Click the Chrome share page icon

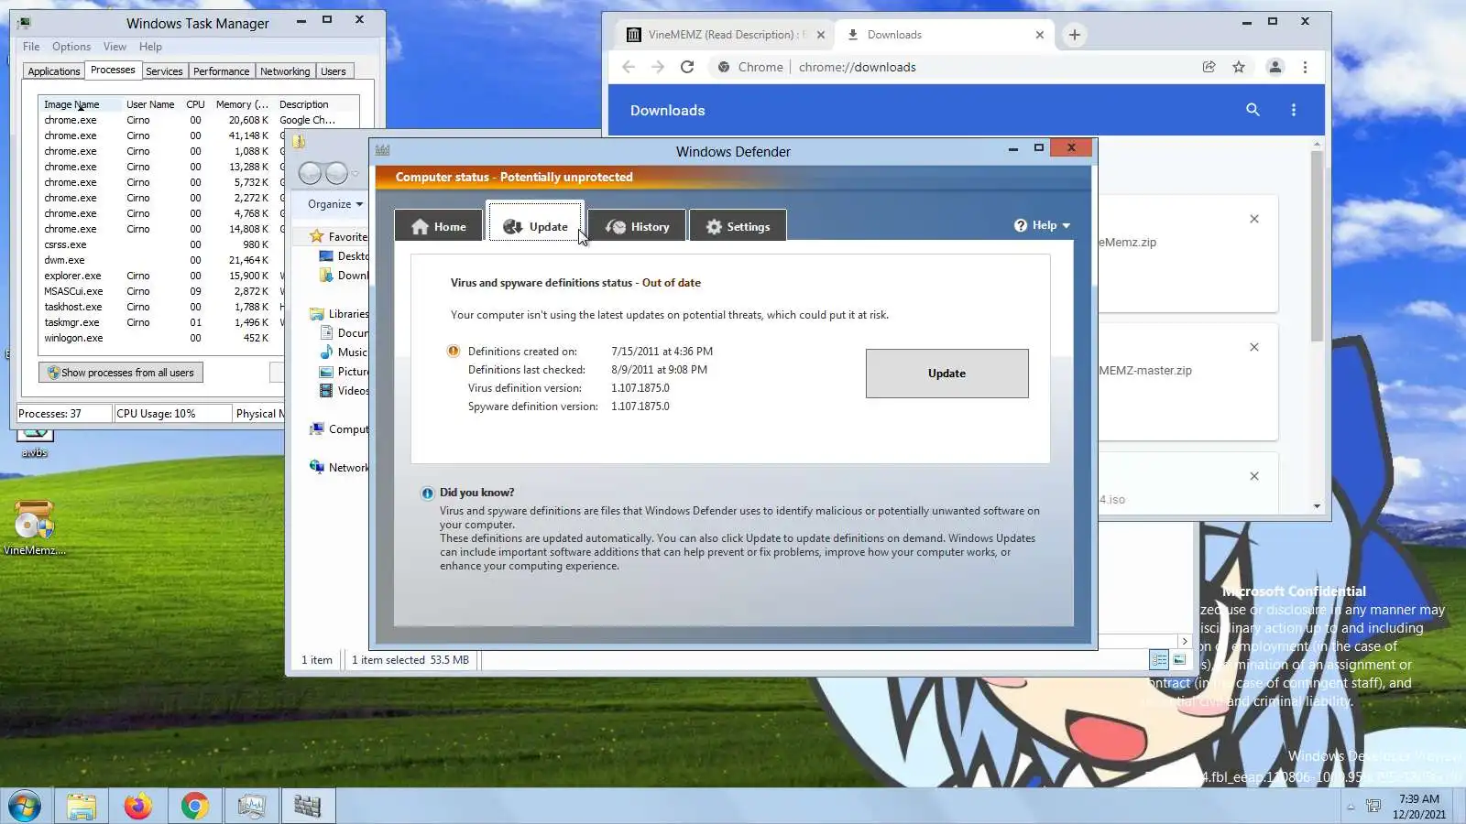[1209, 67]
